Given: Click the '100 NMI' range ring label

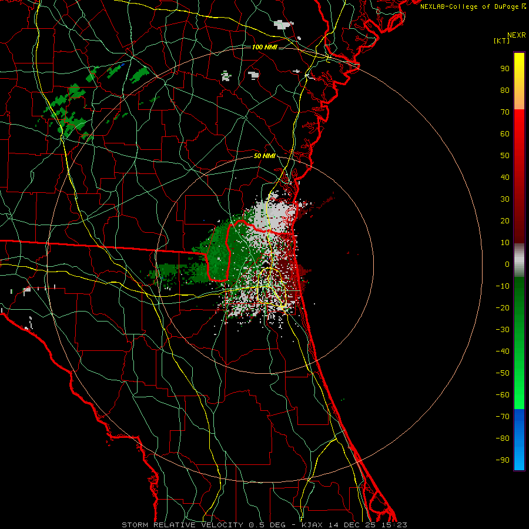Looking at the screenshot, I should click(x=264, y=47).
